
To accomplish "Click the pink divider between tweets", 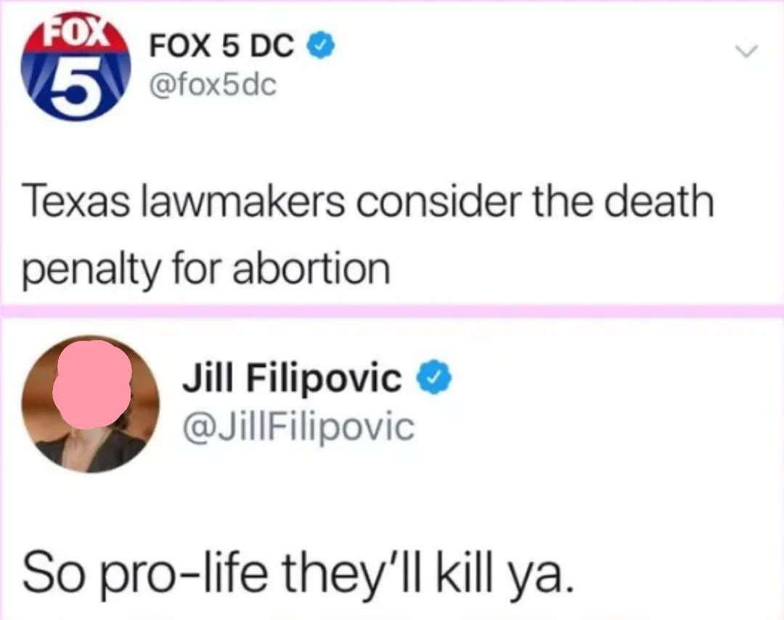I will tap(392, 311).
